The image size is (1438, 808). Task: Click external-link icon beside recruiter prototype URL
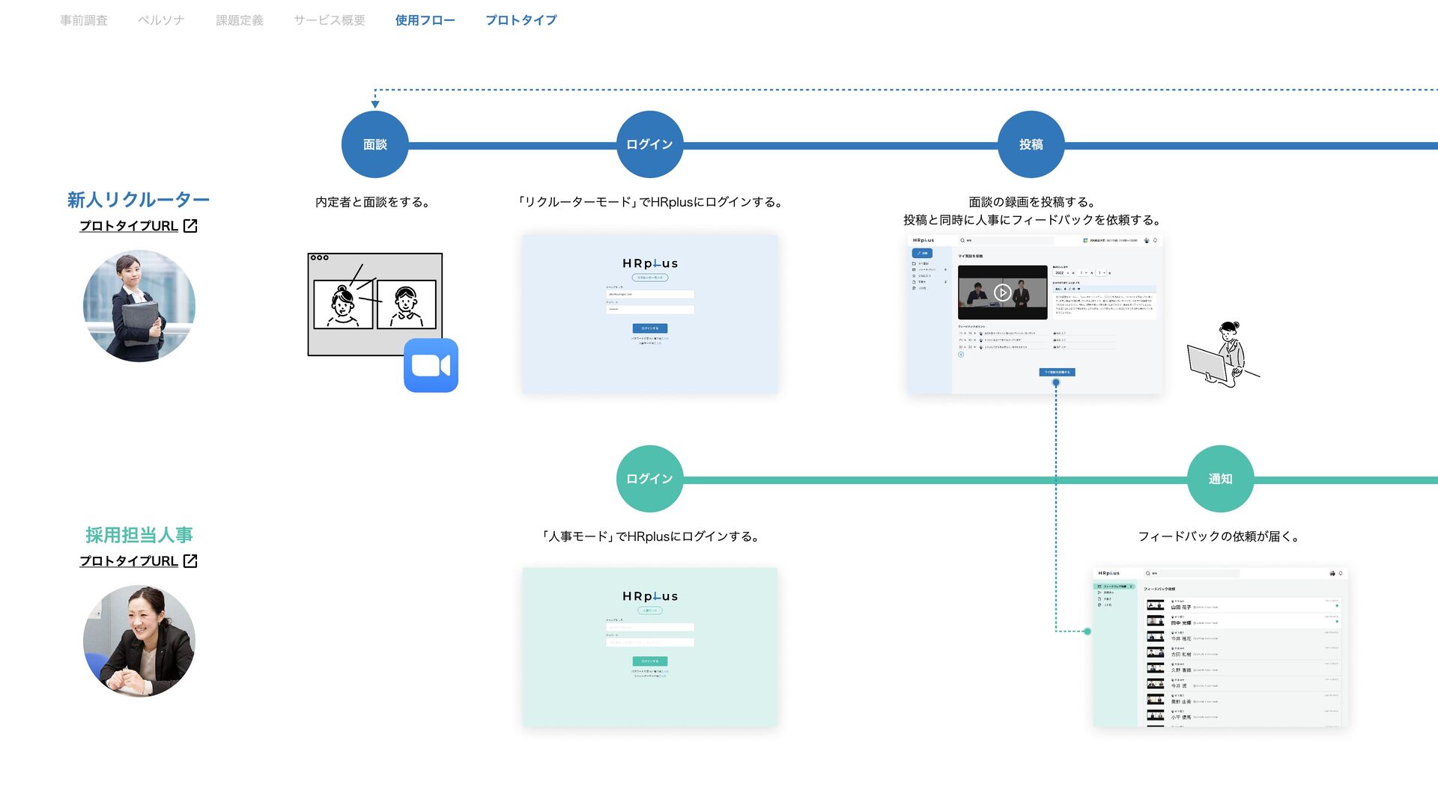click(190, 226)
